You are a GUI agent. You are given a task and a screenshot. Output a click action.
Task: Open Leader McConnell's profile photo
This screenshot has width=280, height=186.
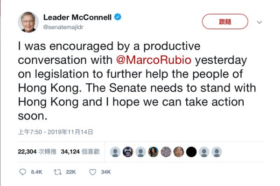click(x=28, y=22)
